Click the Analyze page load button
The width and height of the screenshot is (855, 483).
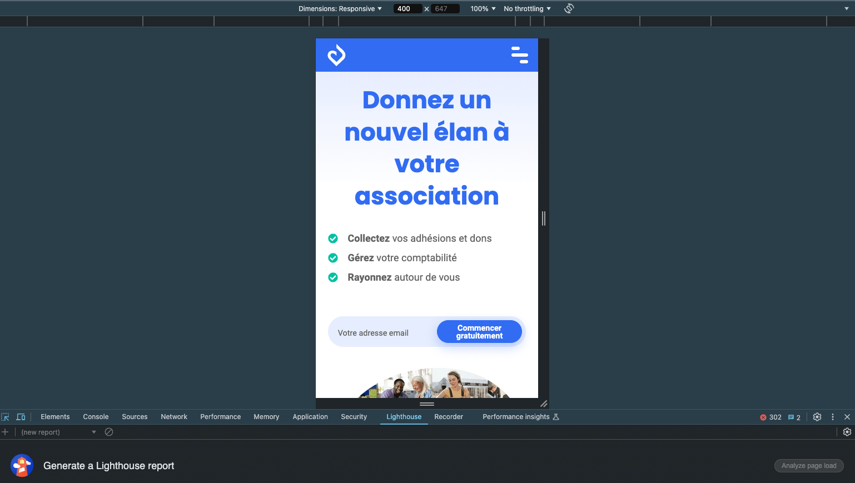(809, 466)
